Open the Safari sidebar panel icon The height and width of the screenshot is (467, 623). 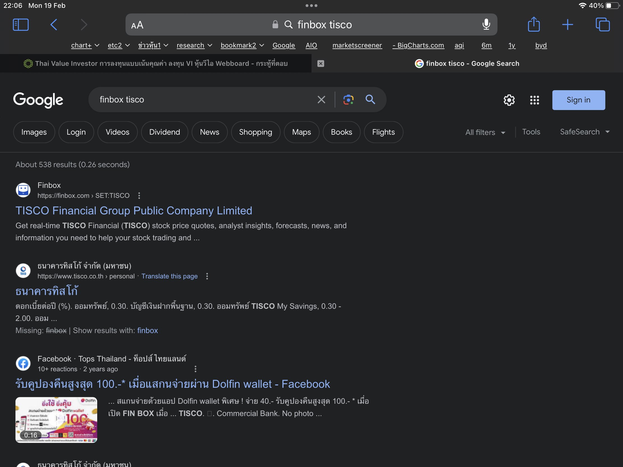(20, 25)
